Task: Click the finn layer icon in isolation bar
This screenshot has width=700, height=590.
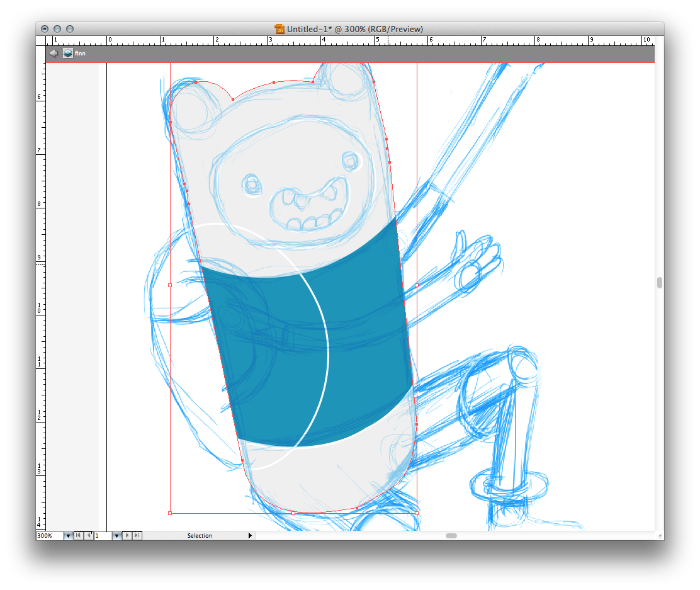Action: coord(67,54)
